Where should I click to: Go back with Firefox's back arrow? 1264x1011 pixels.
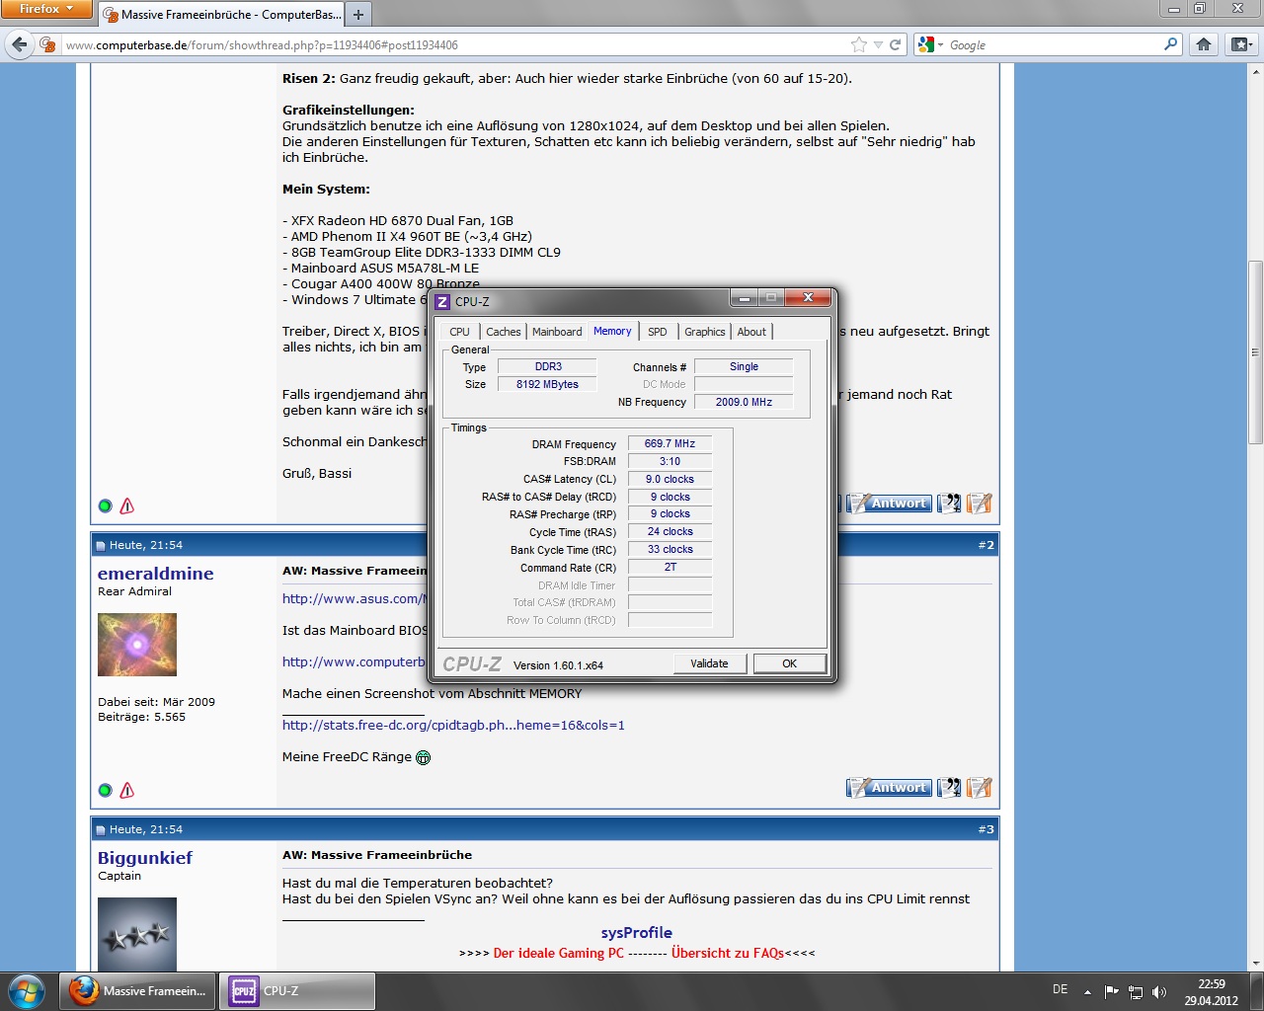20,44
